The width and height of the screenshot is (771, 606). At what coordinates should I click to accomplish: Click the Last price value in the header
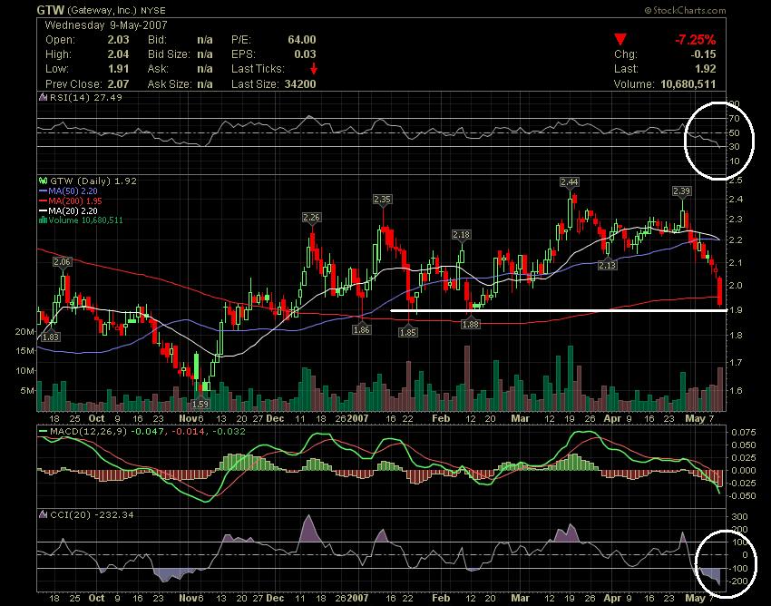705,69
